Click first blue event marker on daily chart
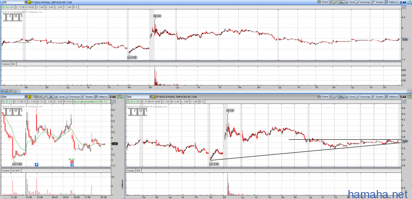This screenshot has height=199, width=412. pyautogui.click(x=36, y=165)
